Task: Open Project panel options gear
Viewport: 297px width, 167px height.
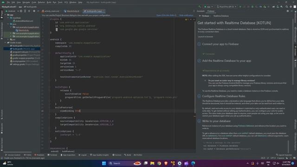Action: tap(34, 11)
